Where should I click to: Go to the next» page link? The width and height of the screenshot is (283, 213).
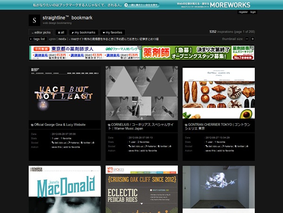click(x=62, y=39)
